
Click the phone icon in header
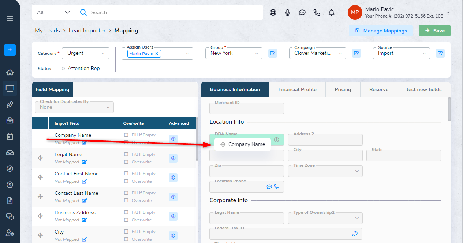click(317, 12)
